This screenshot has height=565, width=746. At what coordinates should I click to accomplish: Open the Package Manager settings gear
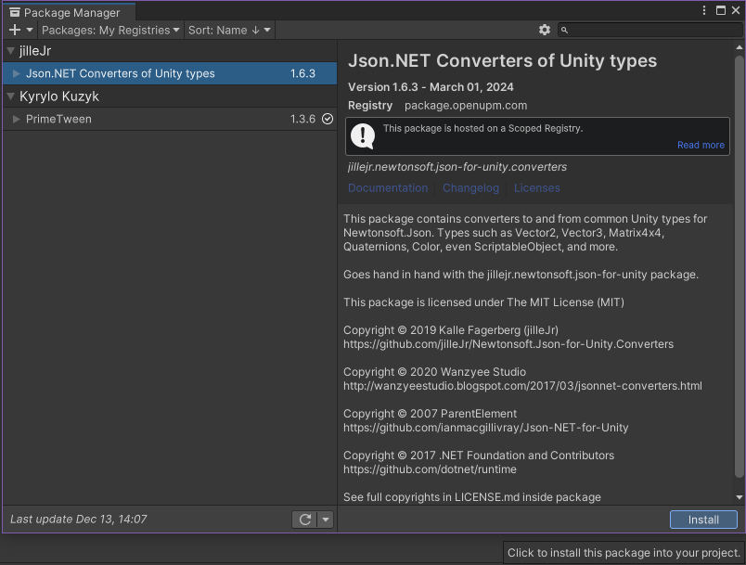click(x=545, y=30)
